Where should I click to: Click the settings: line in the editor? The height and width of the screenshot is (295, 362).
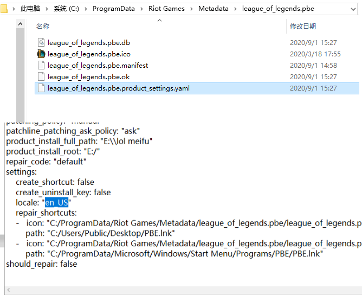click(22, 172)
